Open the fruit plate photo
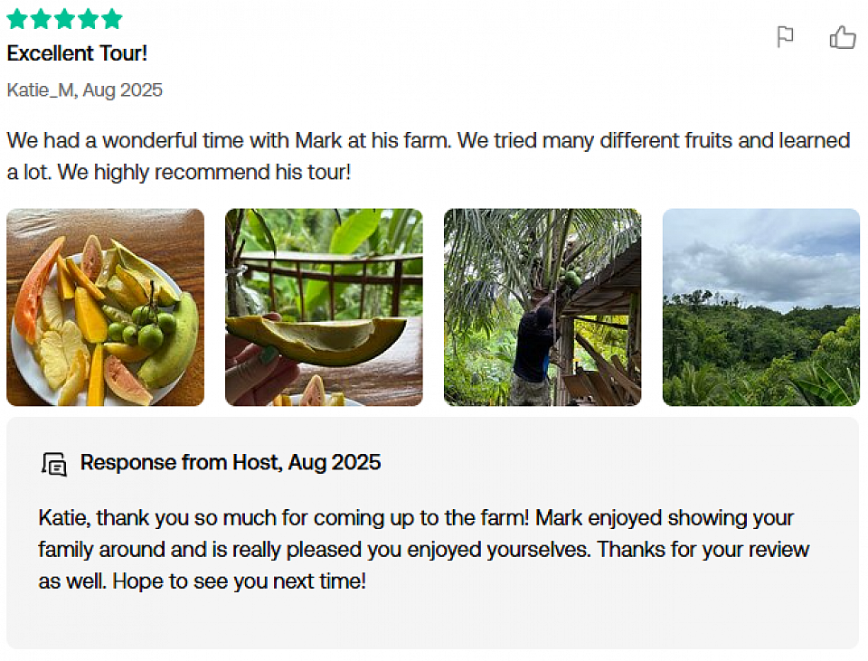 pyautogui.click(x=105, y=307)
